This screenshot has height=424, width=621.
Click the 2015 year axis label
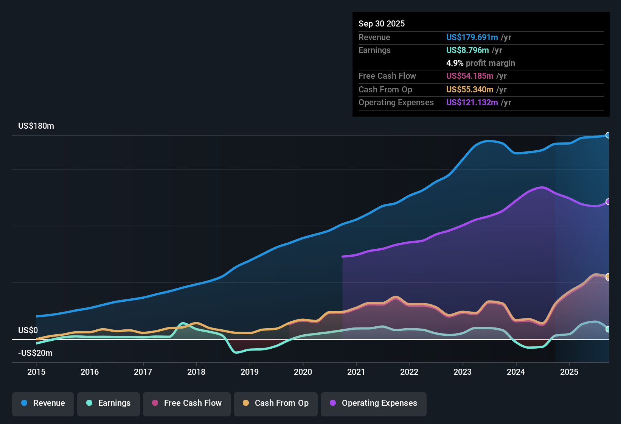click(x=36, y=372)
